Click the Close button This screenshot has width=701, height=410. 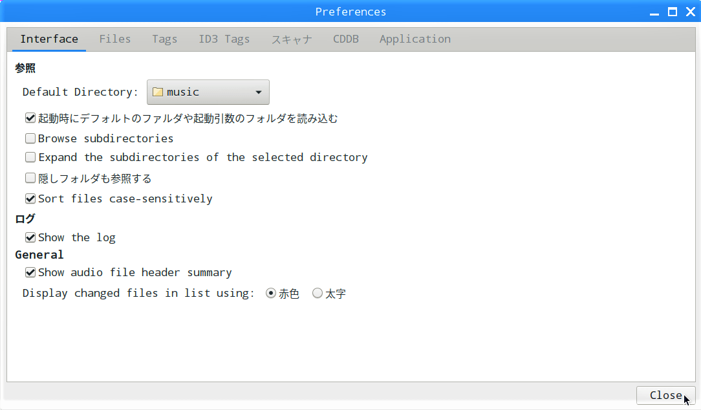[665, 395]
